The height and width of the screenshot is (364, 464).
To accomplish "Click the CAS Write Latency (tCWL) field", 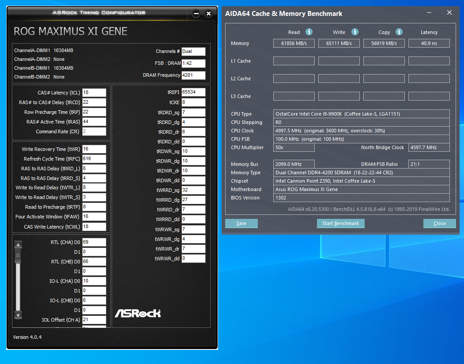I will 94,227.
